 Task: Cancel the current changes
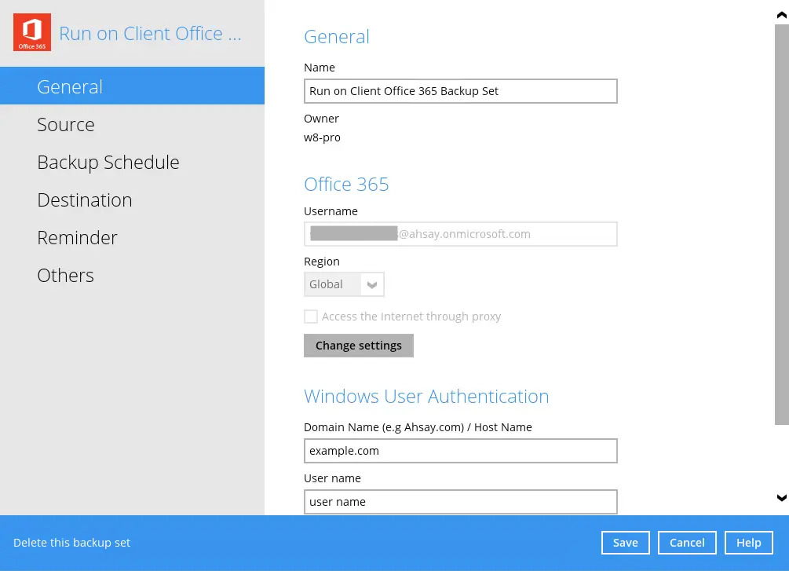pyautogui.click(x=686, y=542)
